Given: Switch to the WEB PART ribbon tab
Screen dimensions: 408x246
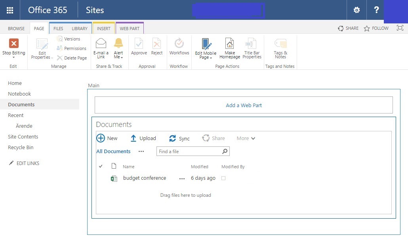Looking at the screenshot, I should tap(130, 29).
